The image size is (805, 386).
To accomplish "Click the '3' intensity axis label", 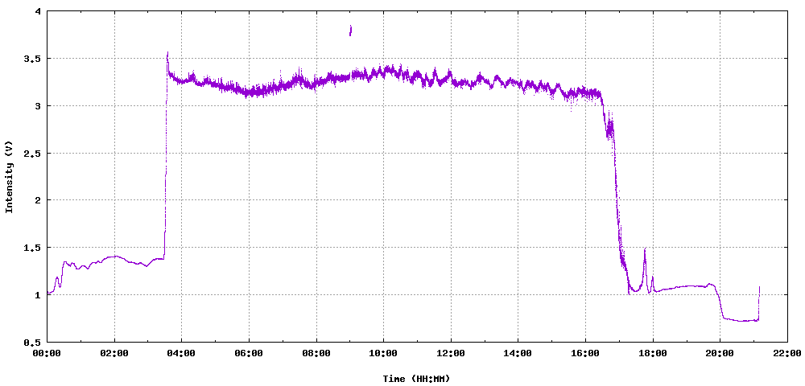I will 39,106.
